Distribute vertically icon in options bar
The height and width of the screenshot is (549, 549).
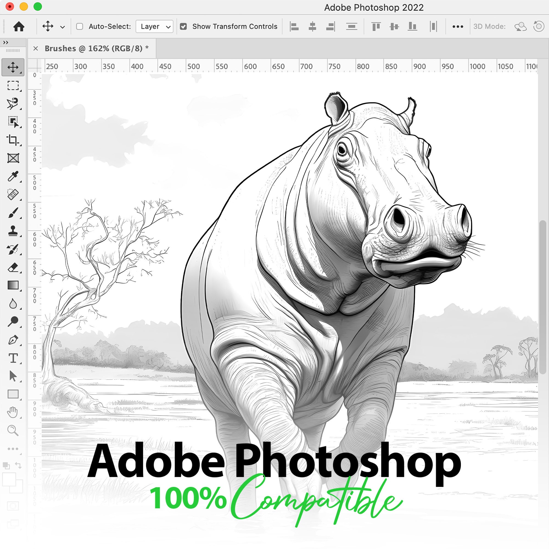(352, 26)
